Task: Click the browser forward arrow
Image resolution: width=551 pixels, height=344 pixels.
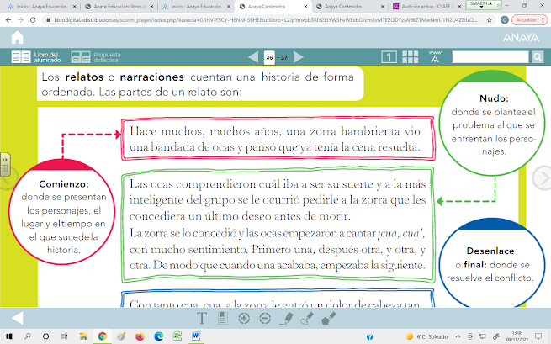Action: click(x=21, y=20)
